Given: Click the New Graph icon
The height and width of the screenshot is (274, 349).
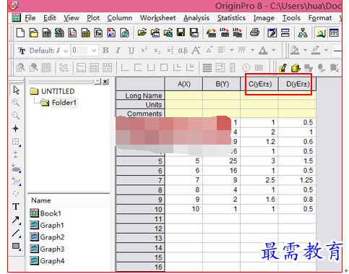Looking at the screenshot, I should (72, 33).
